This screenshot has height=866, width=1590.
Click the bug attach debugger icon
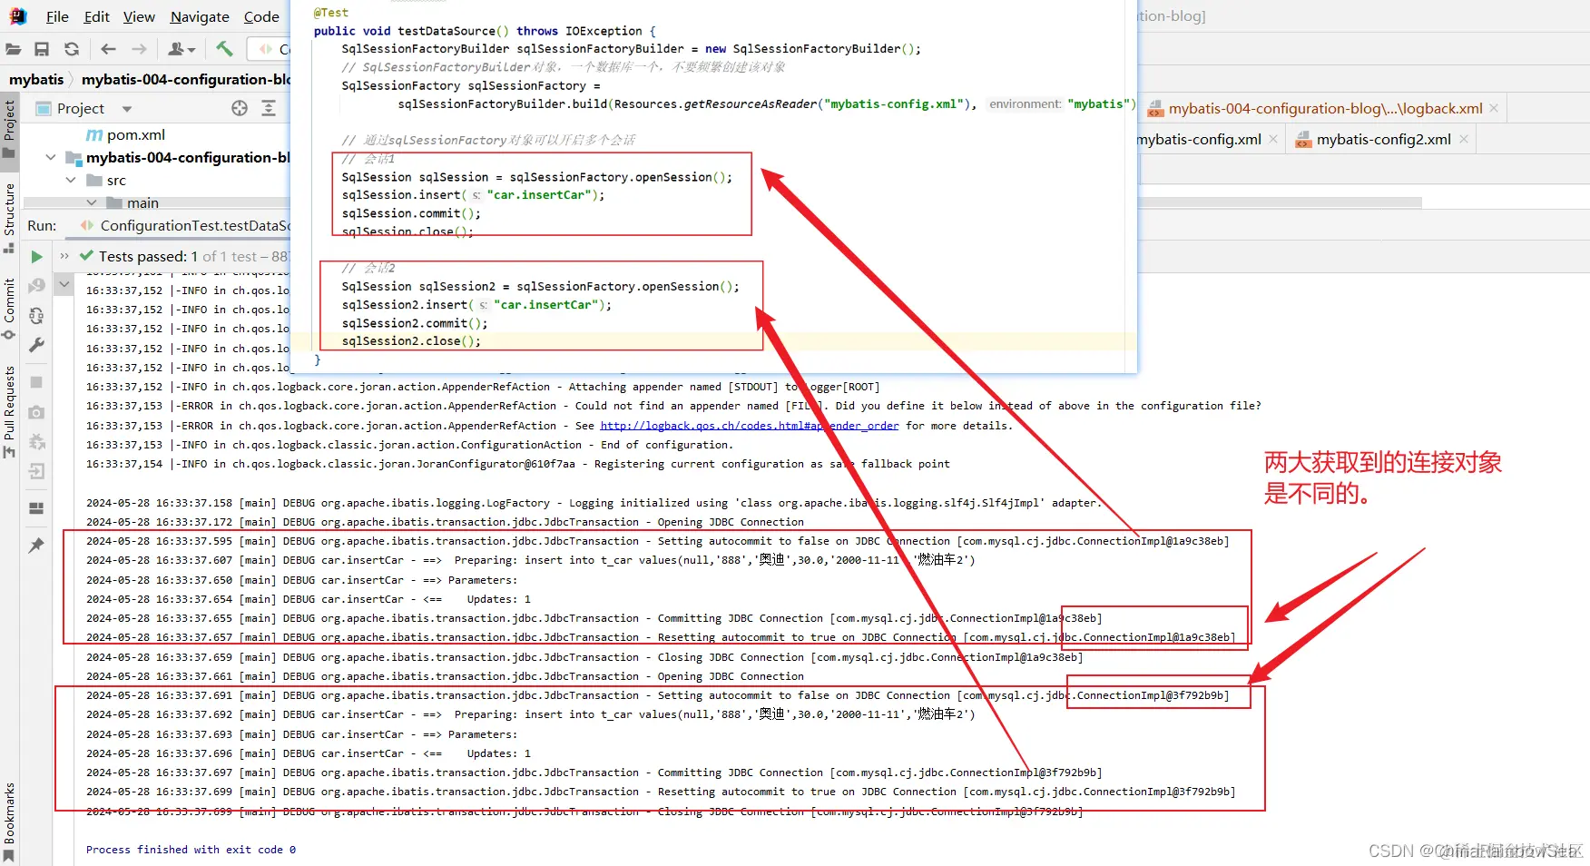[x=36, y=442]
